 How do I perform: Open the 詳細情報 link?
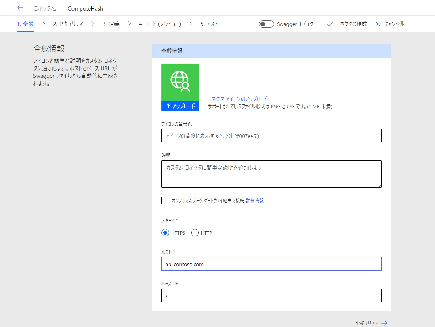[x=255, y=200]
